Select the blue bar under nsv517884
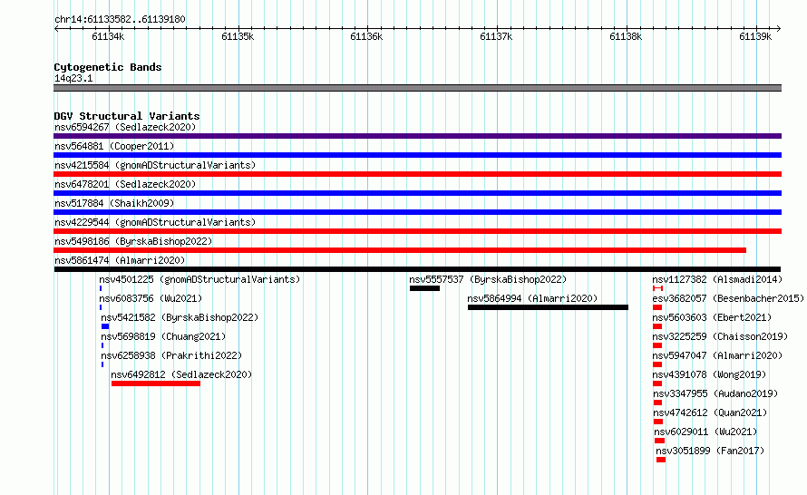Screen dimensions: 807x495 417,212
